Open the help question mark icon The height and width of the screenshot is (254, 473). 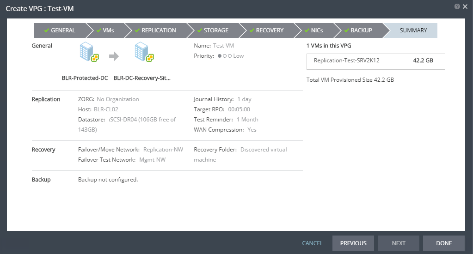point(457,6)
